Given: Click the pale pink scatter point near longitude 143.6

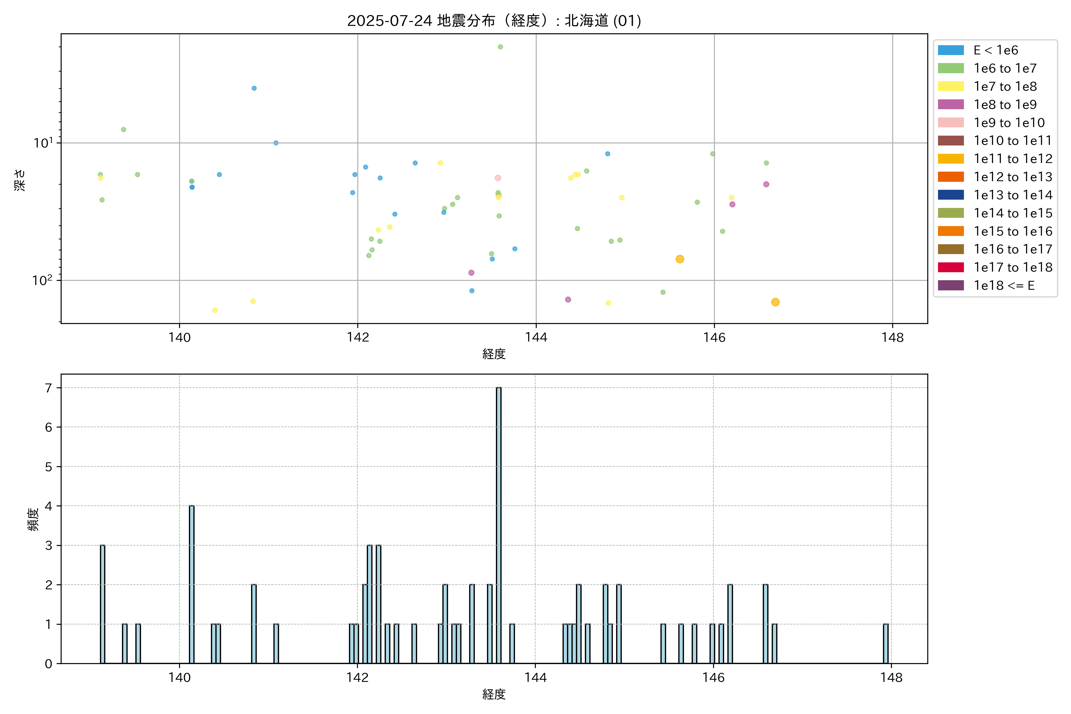Looking at the screenshot, I should 498,178.
